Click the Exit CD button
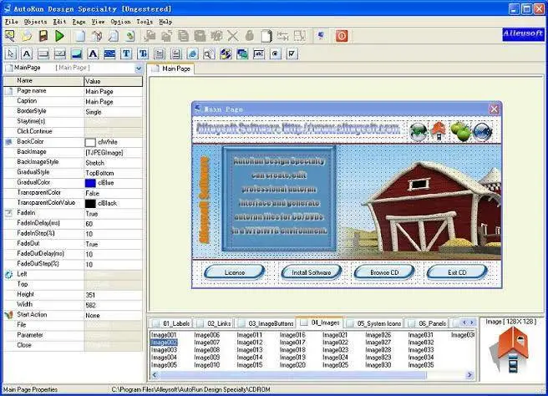The height and width of the screenshot is (396, 548). point(457,272)
